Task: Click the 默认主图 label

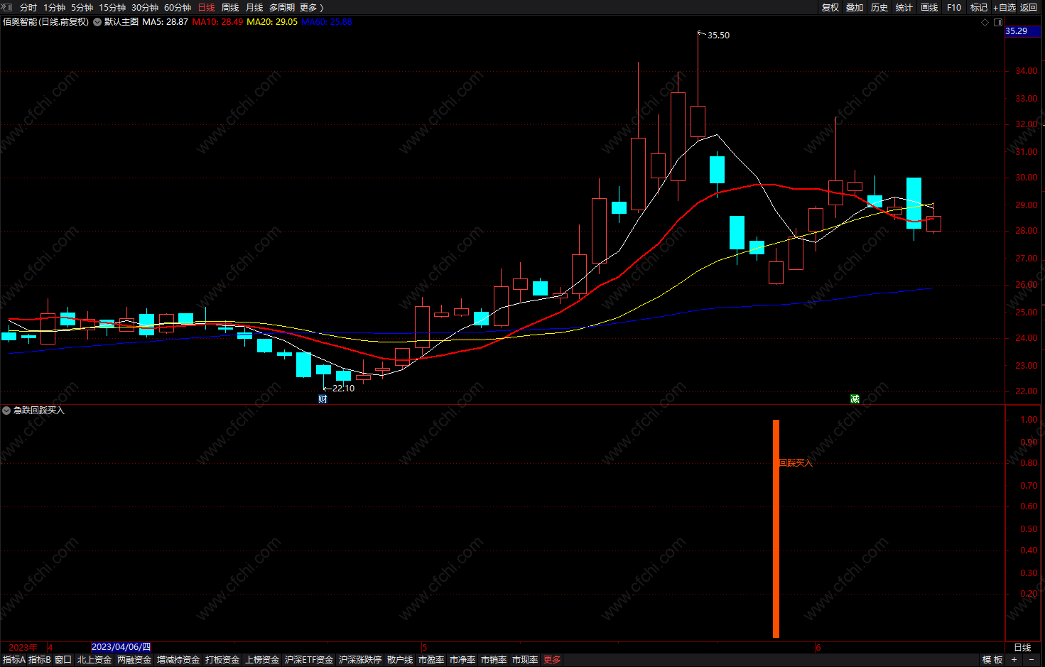Action: tap(121, 22)
